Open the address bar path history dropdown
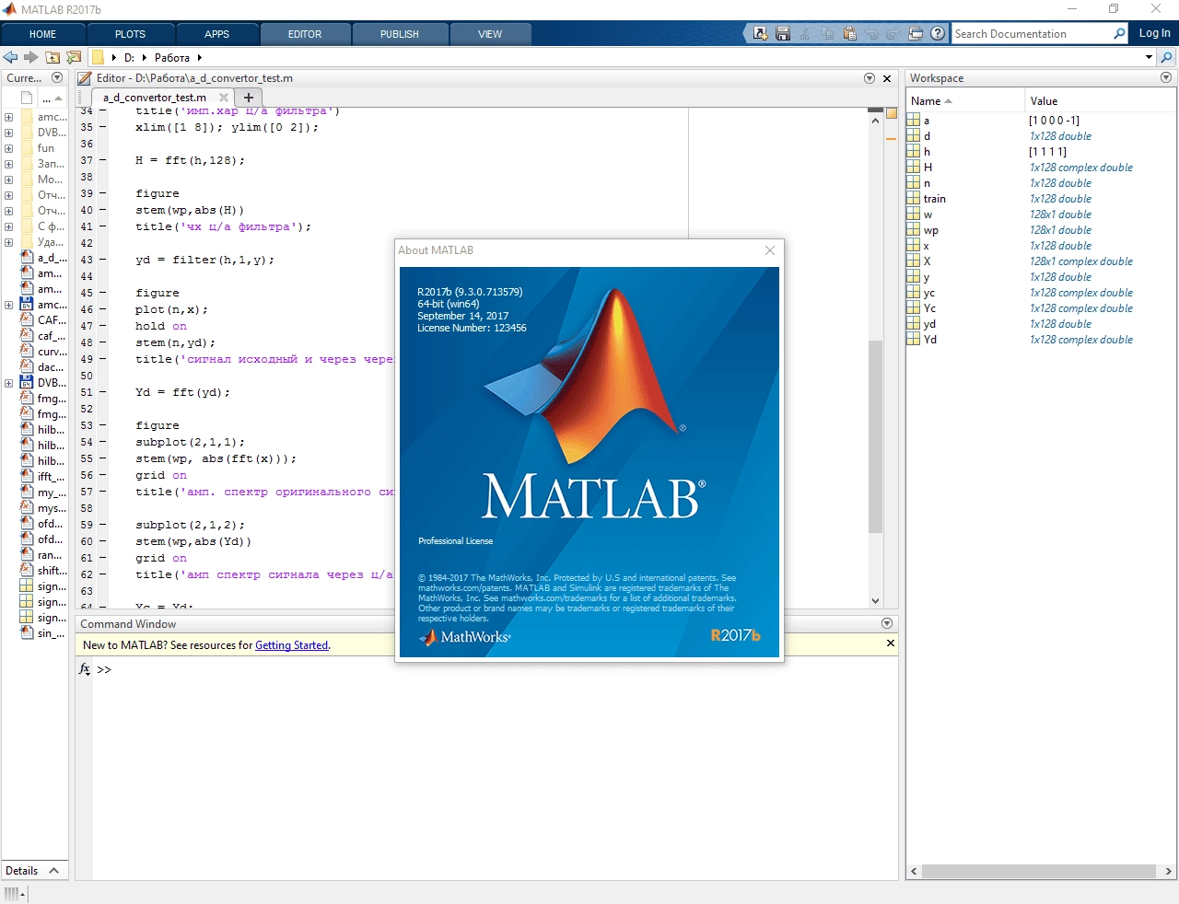Viewport: 1179px width, 904px height. [x=1149, y=57]
